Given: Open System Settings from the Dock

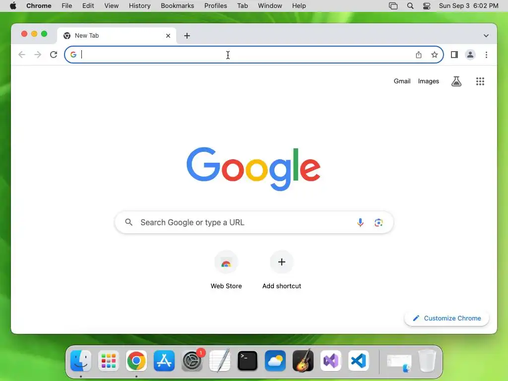Looking at the screenshot, I should [x=192, y=361].
